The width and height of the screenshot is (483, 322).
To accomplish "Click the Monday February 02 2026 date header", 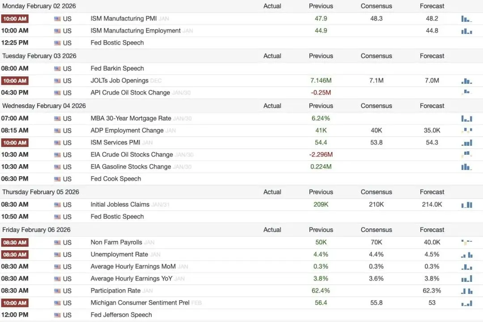I will click(39, 6).
